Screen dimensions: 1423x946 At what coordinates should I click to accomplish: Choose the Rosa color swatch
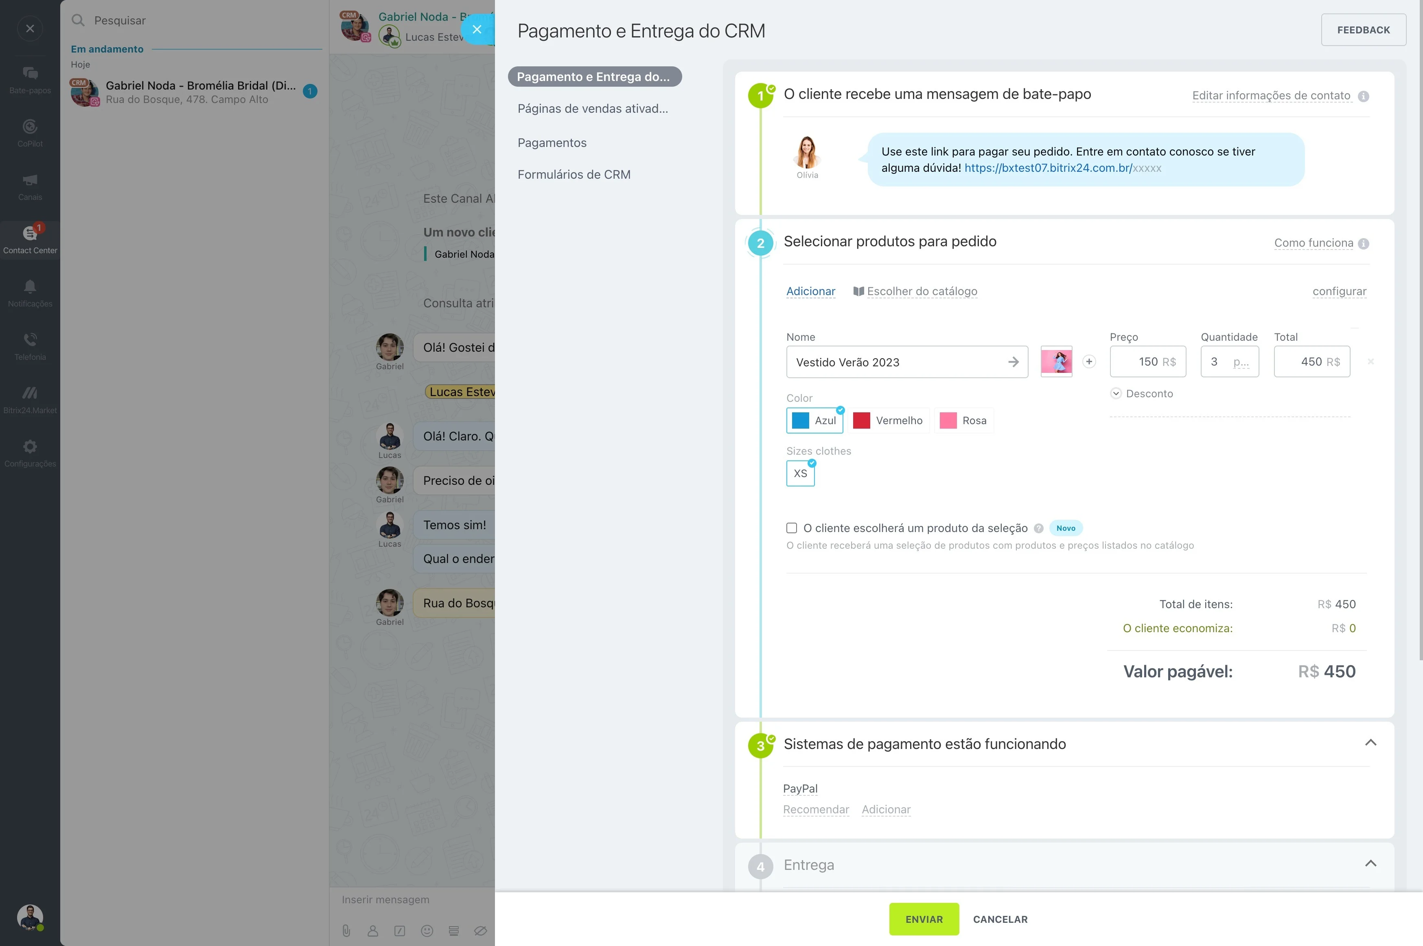click(963, 420)
